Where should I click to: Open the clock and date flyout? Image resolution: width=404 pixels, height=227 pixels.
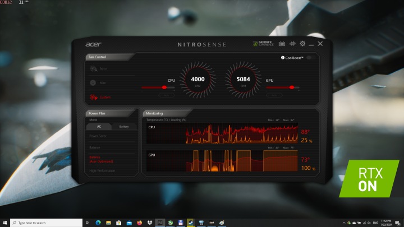tap(386, 223)
